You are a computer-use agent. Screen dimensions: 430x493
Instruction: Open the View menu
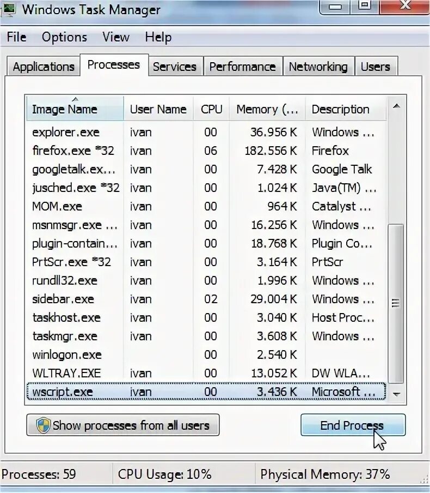[x=116, y=37]
